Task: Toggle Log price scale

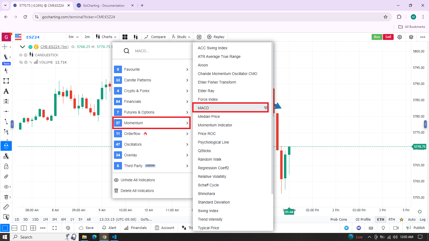Action: 423,219
